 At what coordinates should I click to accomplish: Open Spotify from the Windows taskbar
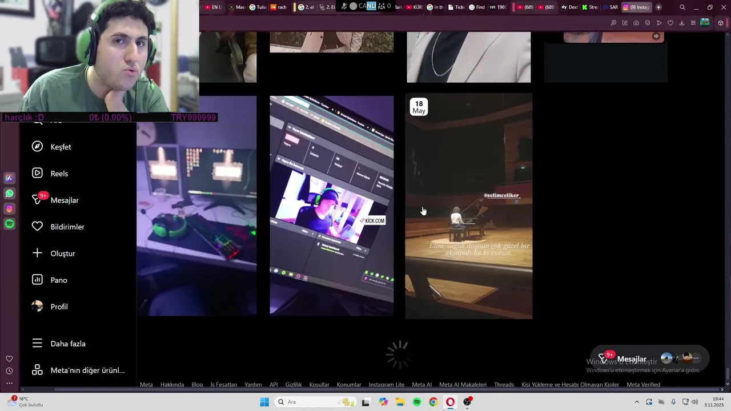pos(417,402)
